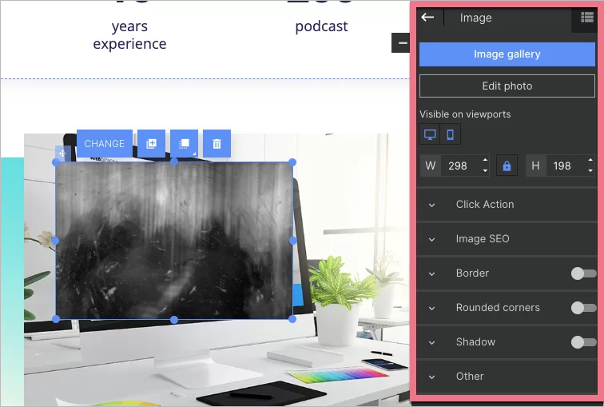Click the width input field
This screenshot has height=407, width=604.
459,166
